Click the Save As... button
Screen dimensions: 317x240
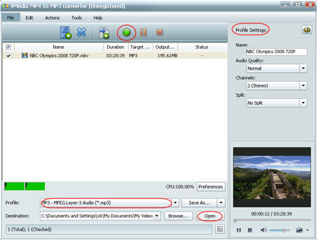coord(199,203)
